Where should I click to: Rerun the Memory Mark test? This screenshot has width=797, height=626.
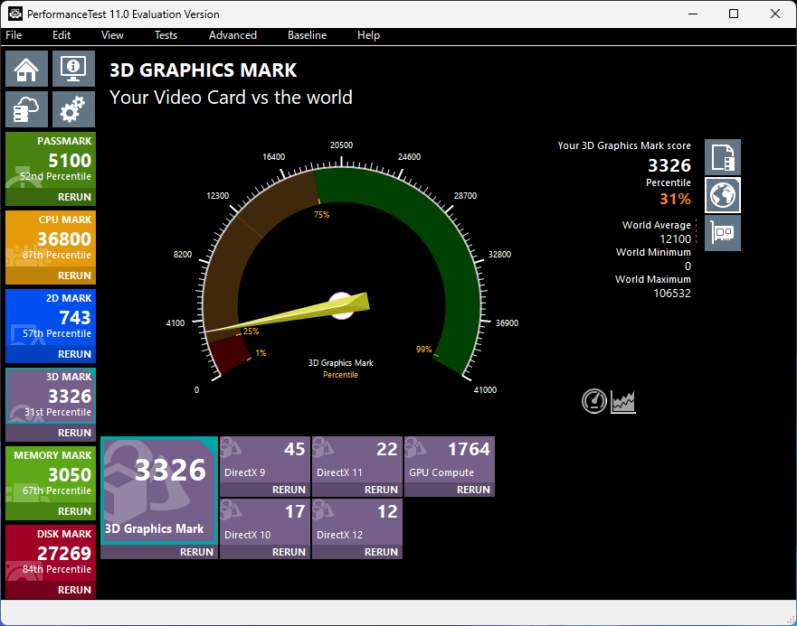click(x=74, y=511)
